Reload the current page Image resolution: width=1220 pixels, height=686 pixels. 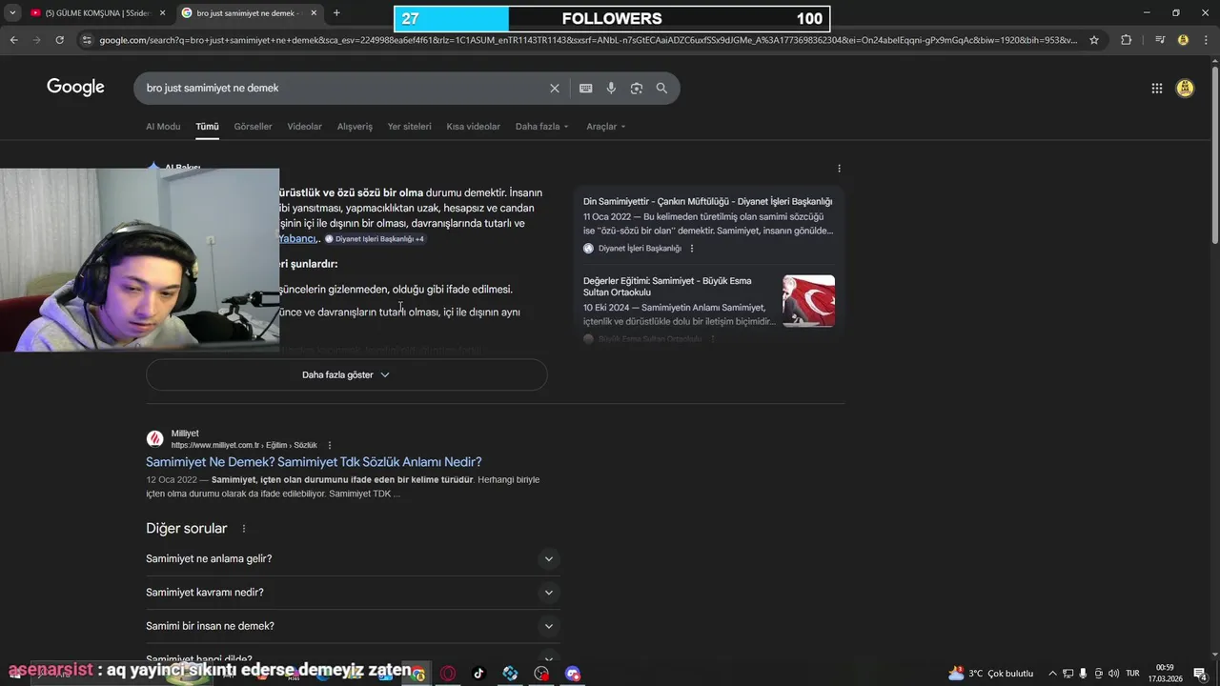[60, 40]
